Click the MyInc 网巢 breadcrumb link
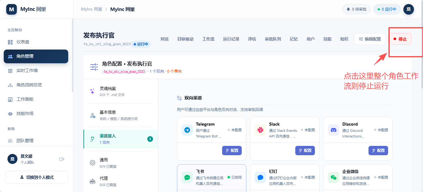This screenshot has height=192, width=423. click(x=92, y=9)
